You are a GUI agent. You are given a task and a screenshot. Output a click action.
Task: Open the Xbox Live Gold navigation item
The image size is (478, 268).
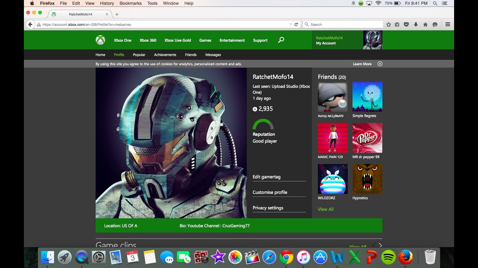pyautogui.click(x=178, y=40)
